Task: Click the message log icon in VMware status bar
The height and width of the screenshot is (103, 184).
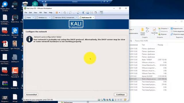Action: 125,100
